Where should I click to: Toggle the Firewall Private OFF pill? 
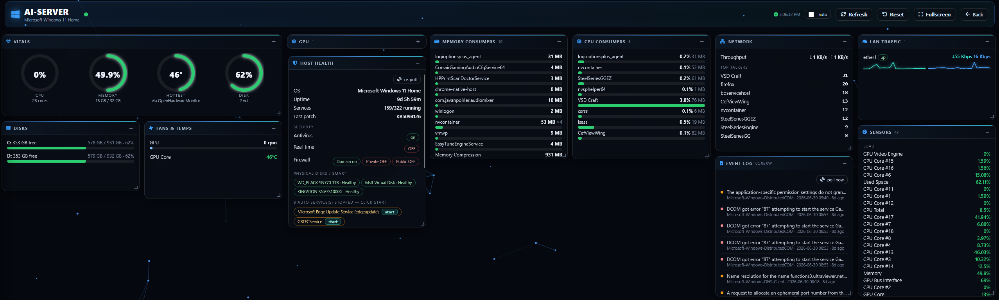click(376, 162)
